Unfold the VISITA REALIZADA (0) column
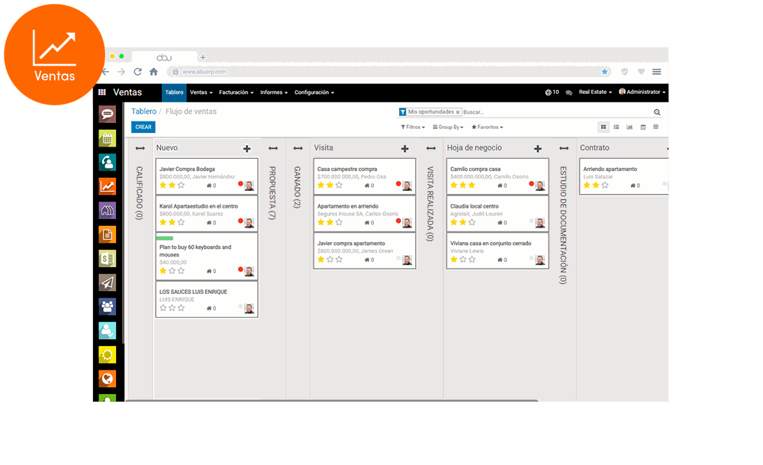The height and width of the screenshot is (465, 763). click(430, 148)
